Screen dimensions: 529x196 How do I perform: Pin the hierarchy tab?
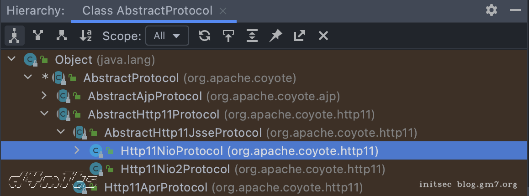[275, 36]
